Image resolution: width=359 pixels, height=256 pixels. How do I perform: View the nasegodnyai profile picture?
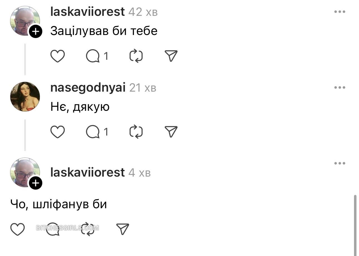[25, 97]
